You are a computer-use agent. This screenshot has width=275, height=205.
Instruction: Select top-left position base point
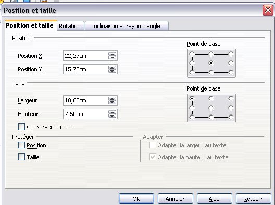tap(192, 54)
